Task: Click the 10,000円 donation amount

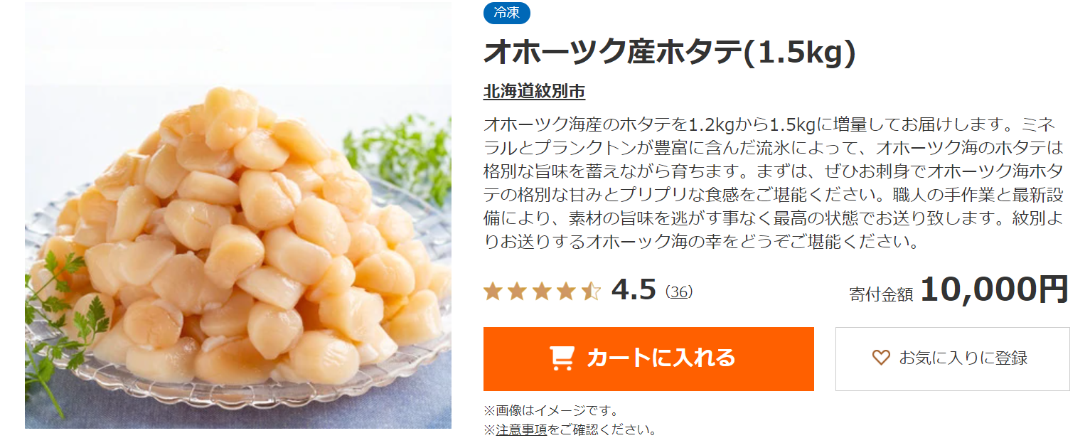Action: click(x=995, y=289)
